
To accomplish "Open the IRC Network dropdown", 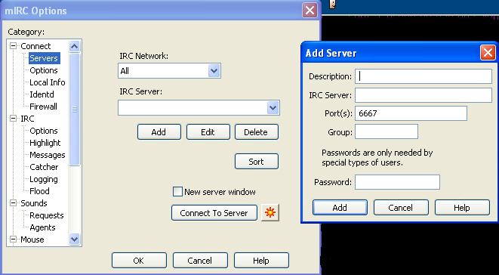I will pyautogui.click(x=214, y=71).
